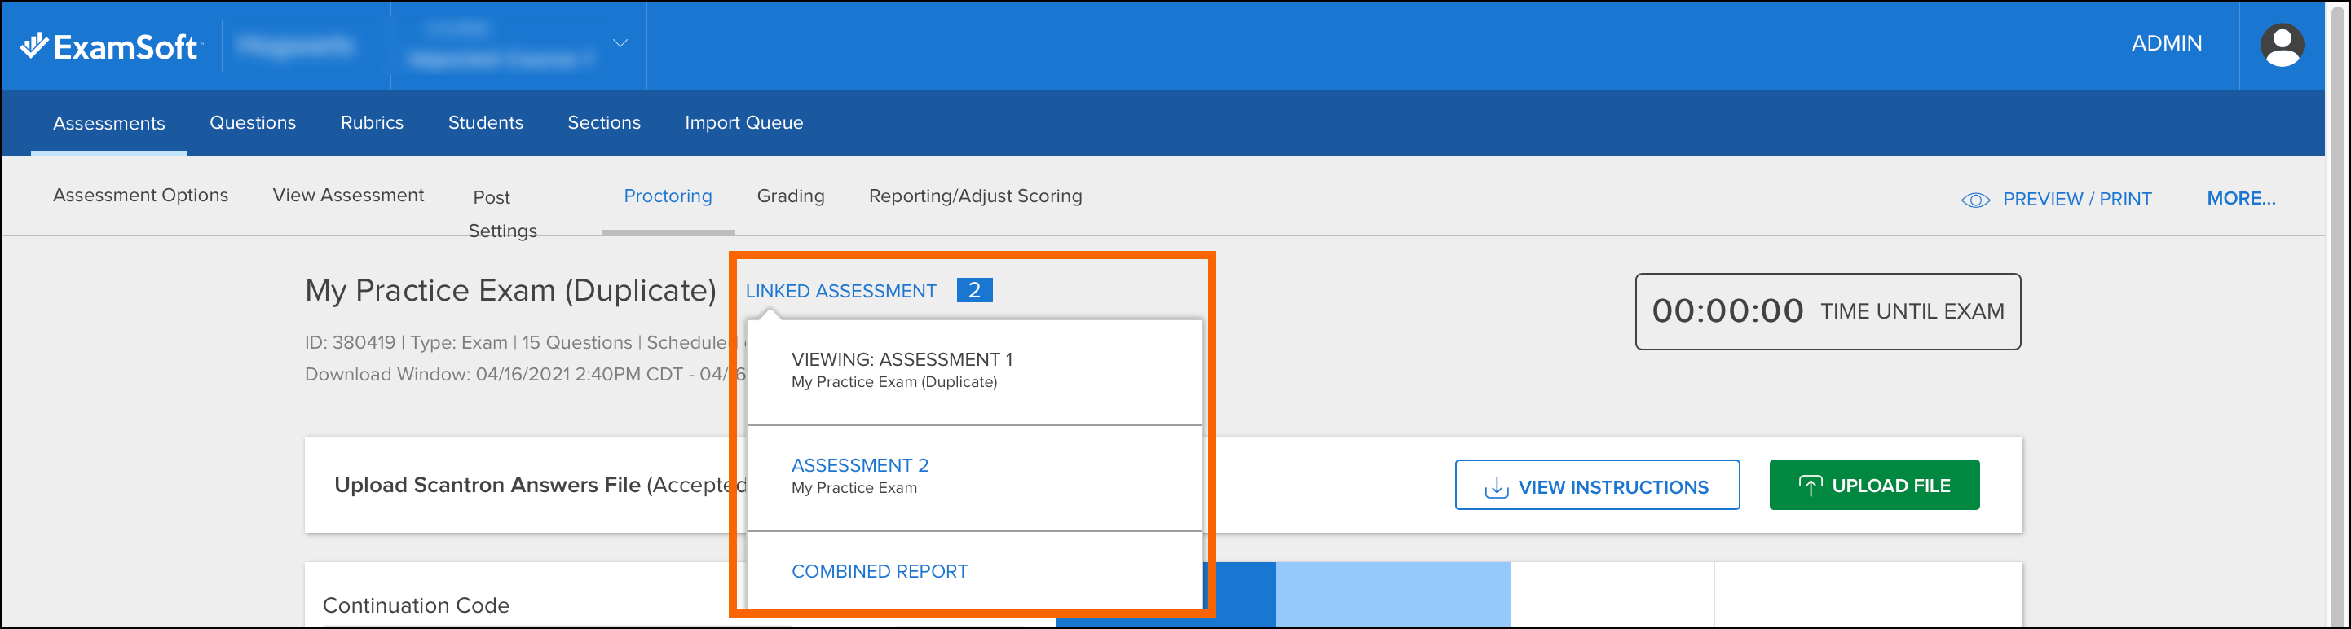Go to the Assessments tab
Screen dimensions: 2351x629
pos(108,123)
